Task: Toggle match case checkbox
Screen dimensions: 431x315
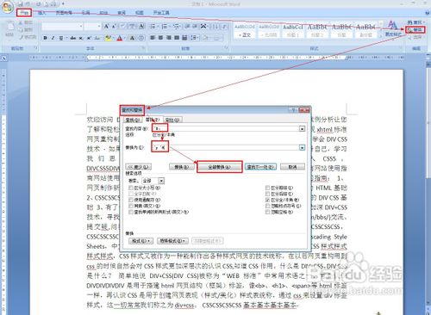Action: pos(131,188)
